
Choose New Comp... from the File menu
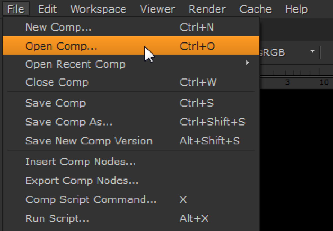pos(59,27)
